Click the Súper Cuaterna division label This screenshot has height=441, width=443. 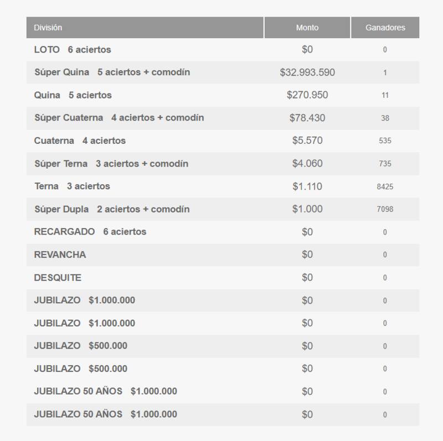coord(119,118)
